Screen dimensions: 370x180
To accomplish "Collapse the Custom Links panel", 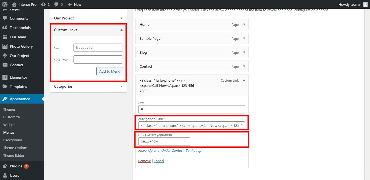I will pos(121,30).
